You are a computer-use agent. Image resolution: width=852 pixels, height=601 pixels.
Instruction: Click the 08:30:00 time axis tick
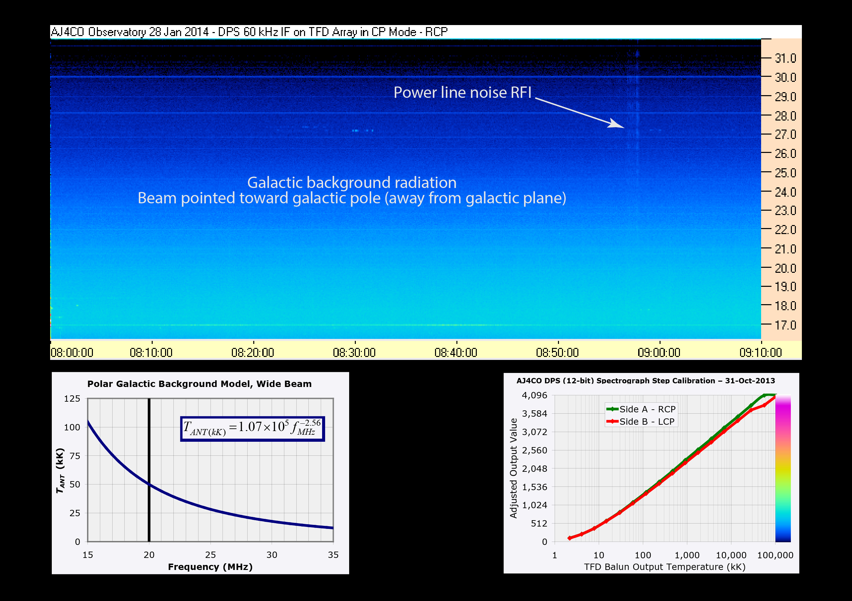tap(354, 352)
